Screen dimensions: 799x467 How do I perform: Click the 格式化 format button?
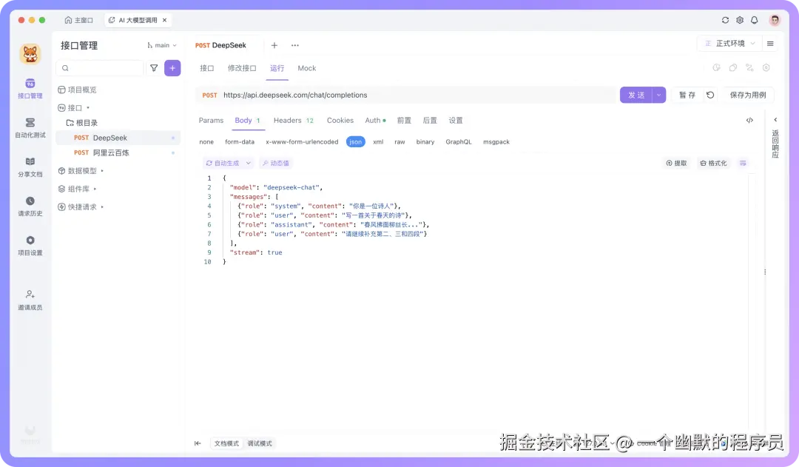713,163
